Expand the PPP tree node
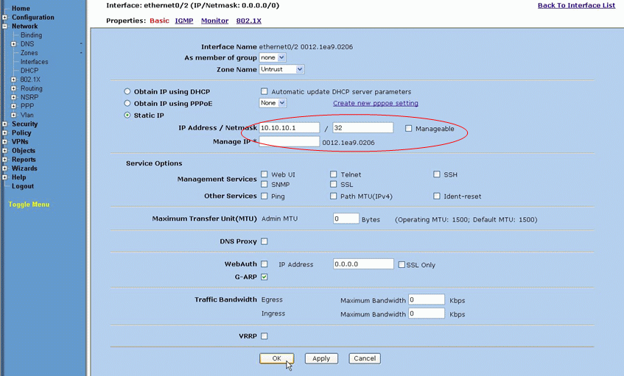This screenshot has width=624, height=376. 13,106
